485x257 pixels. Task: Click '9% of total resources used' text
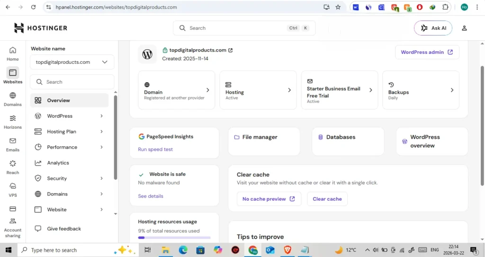(x=169, y=230)
